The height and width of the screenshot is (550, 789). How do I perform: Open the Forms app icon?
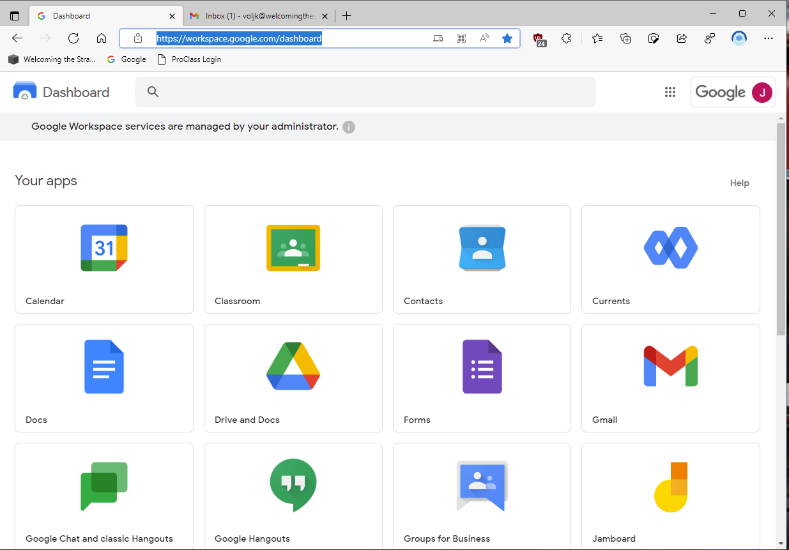[482, 367]
